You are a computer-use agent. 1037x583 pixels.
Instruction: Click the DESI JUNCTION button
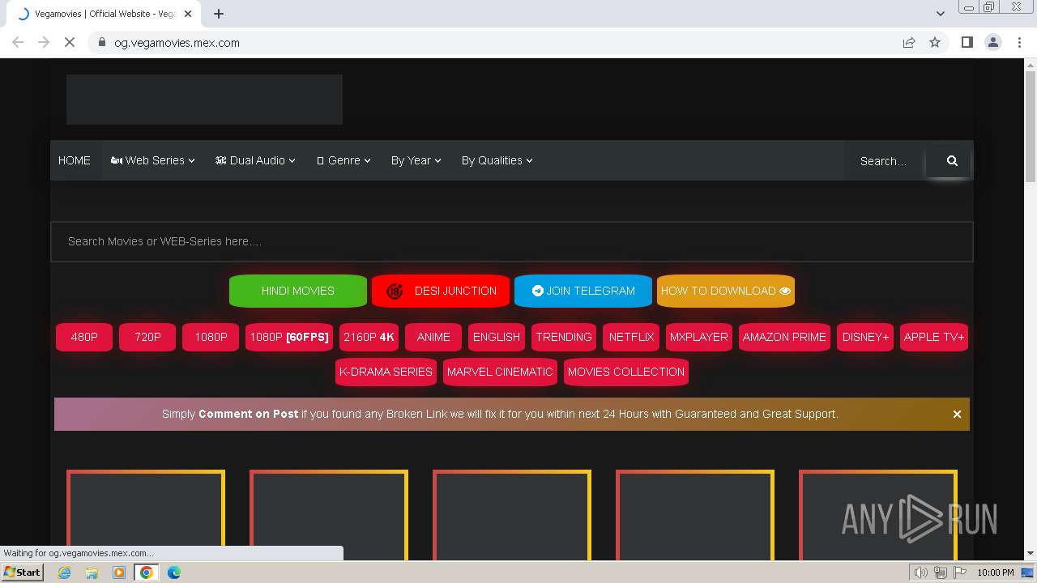point(441,291)
